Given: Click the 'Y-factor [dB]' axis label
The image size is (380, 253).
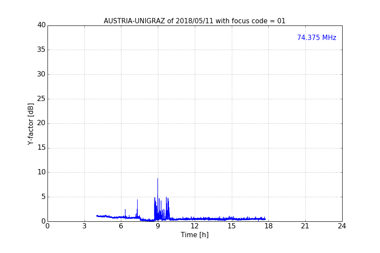Looking at the screenshot, I should click(30, 124).
